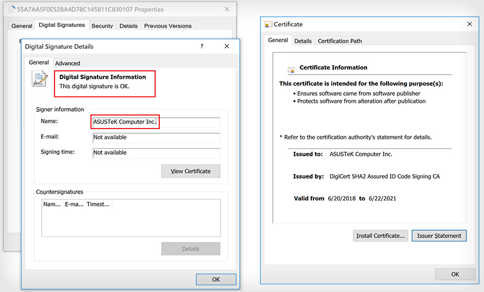Click 'Protects software from alteration after publication' line
Image resolution: width=484 pixels, height=292 pixels.
[x=361, y=101]
